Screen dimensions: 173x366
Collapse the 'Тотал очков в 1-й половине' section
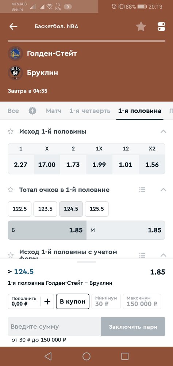[x=164, y=190]
